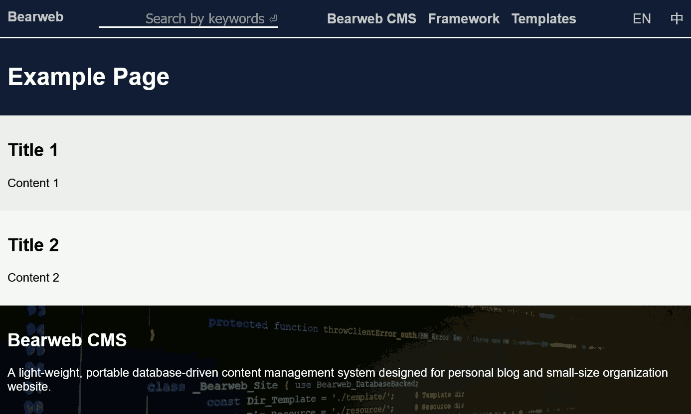Screen dimensions: 691x414
Task: Open the Templates navigation item
Action: click(543, 19)
